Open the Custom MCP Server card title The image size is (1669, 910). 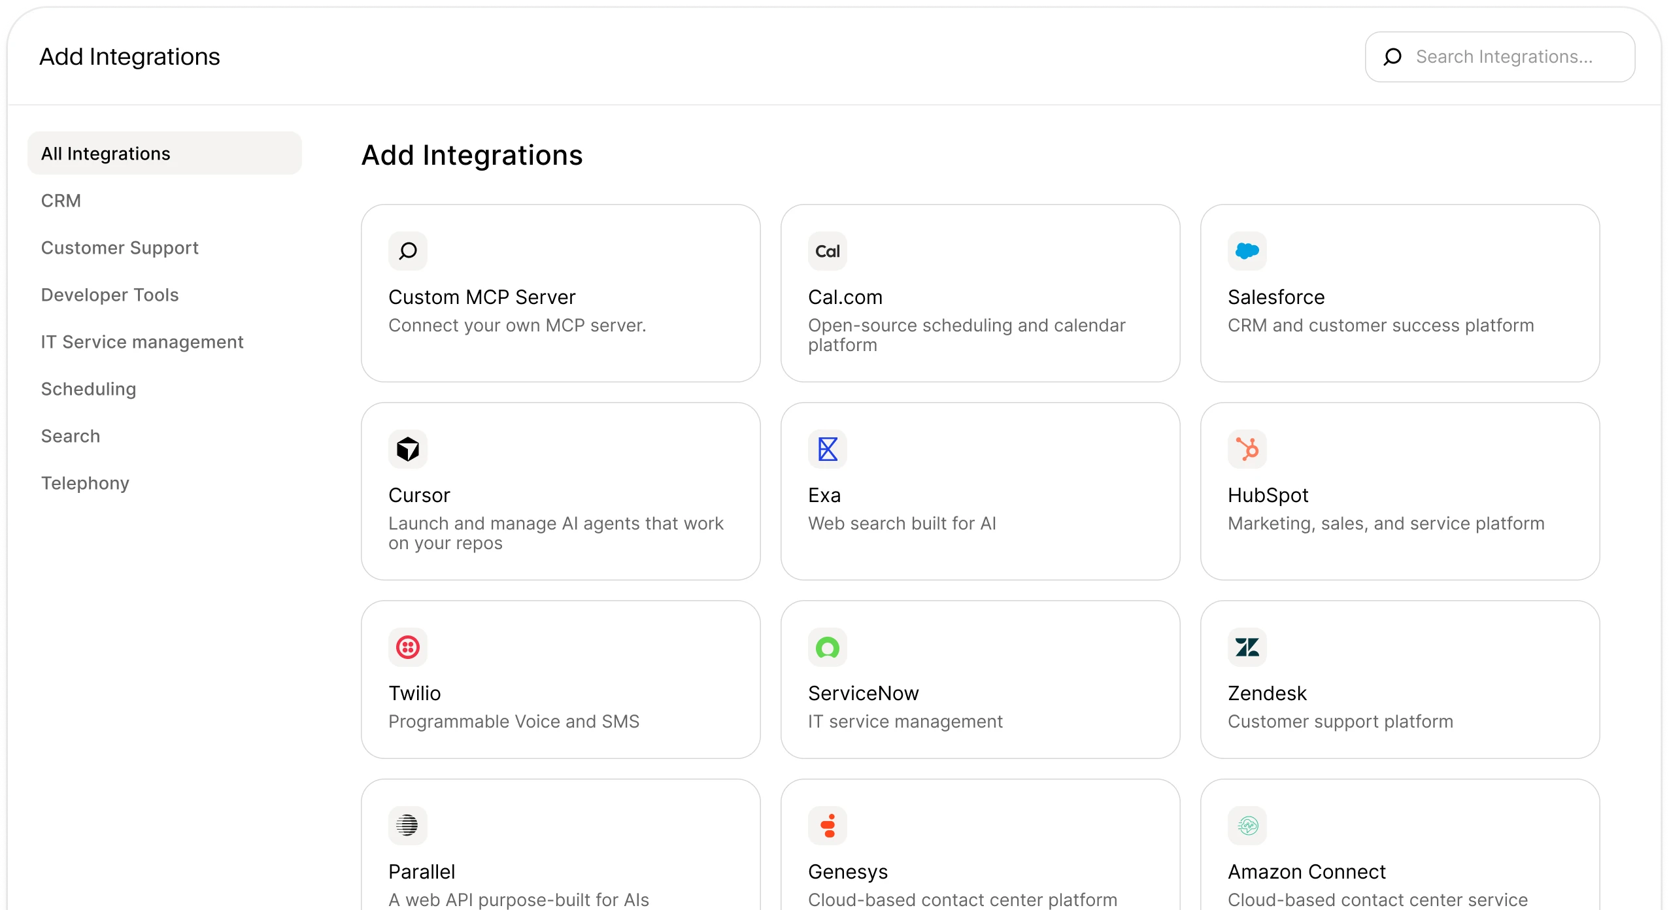click(x=482, y=297)
